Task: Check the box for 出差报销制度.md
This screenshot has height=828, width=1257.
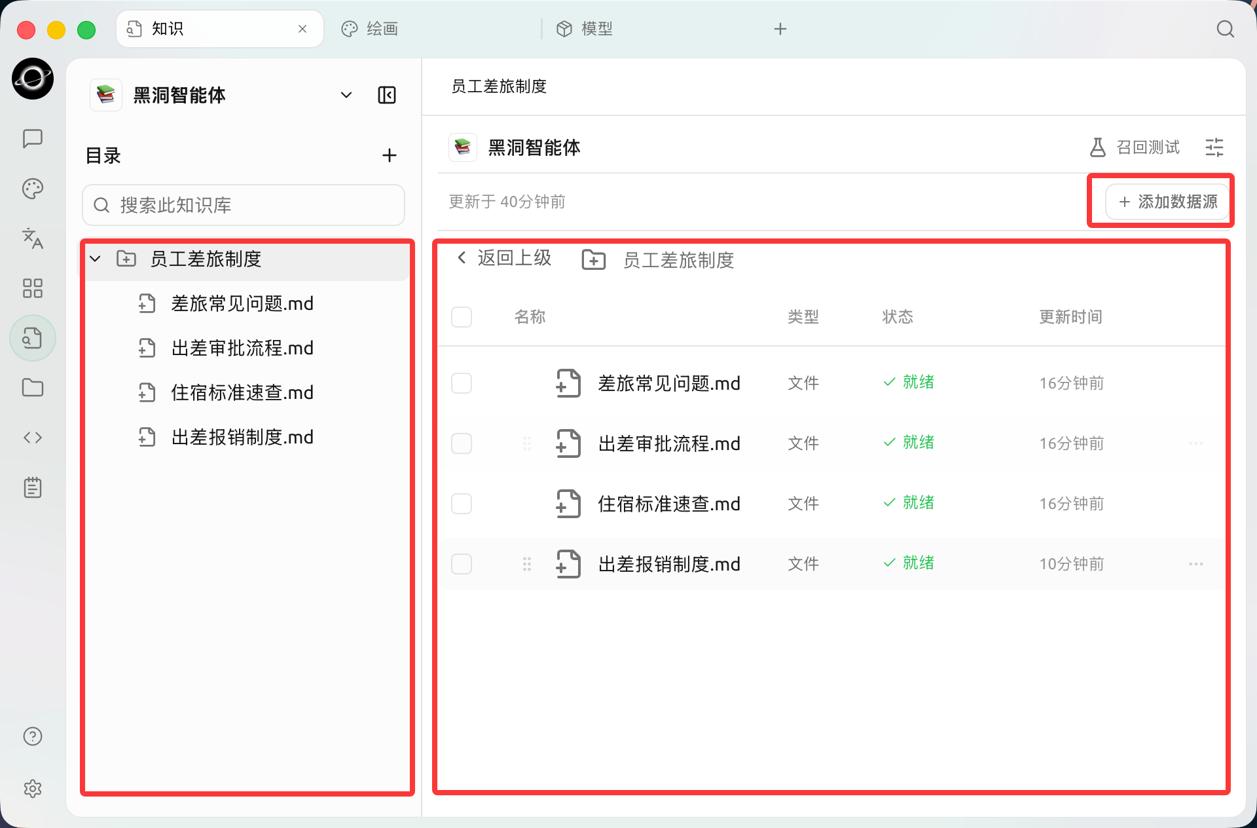Action: coord(462,564)
